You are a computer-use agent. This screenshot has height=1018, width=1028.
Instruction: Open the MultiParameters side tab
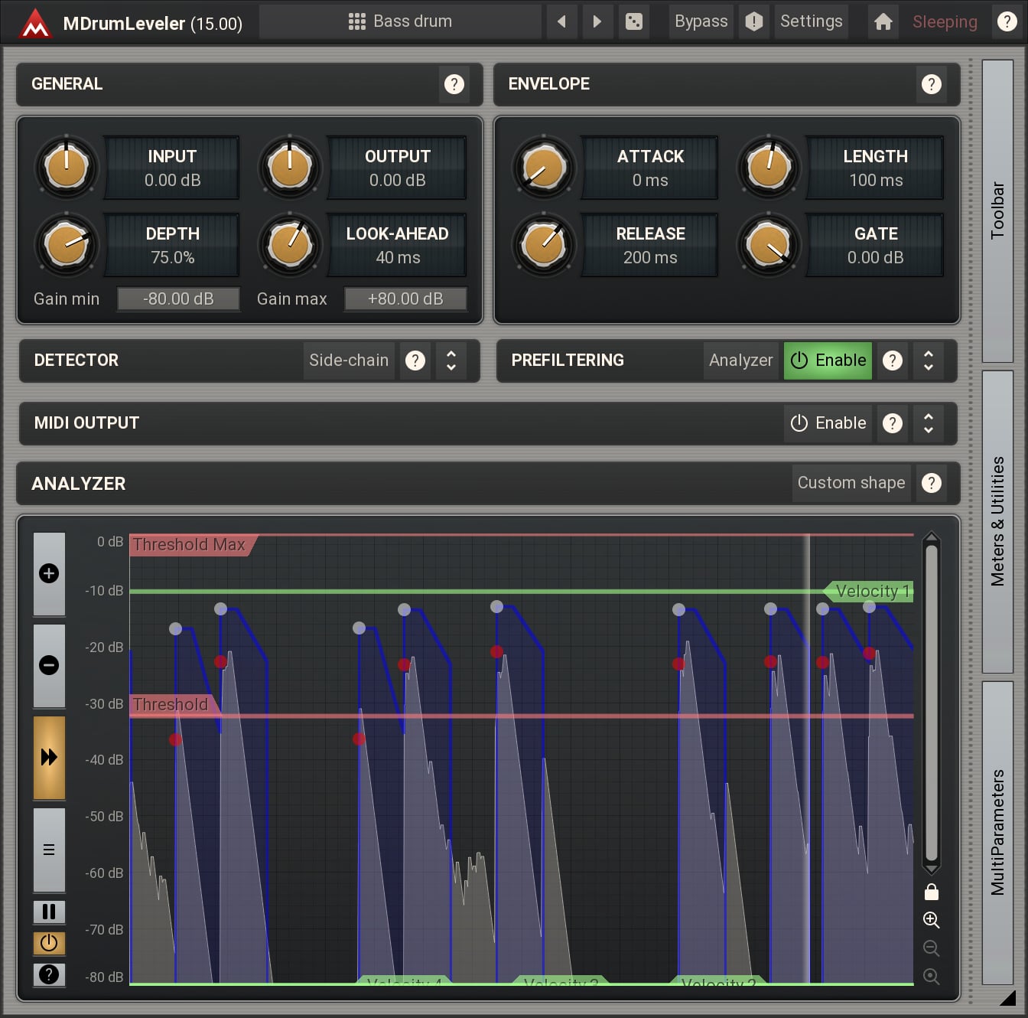click(x=997, y=832)
